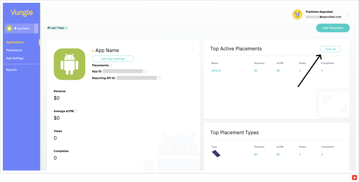The height and width of the screenshot is (182, 359).
Task: Go to Placements in the sidebar
Action: 14,50
